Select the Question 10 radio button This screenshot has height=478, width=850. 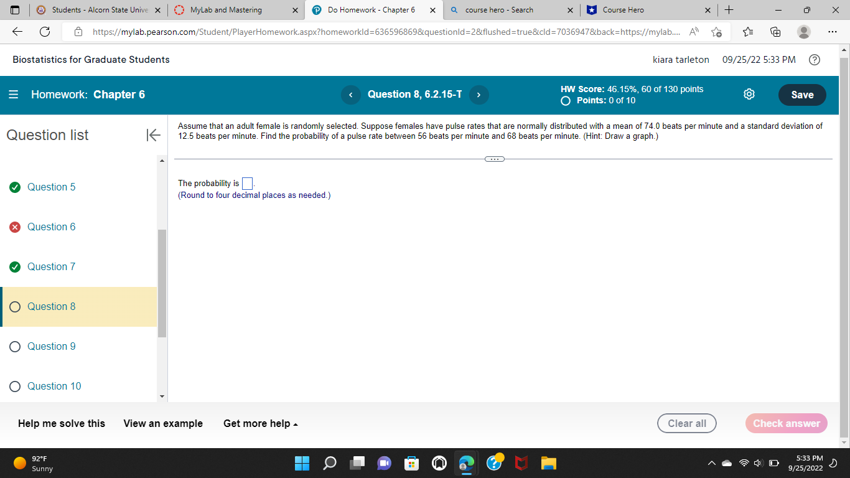point(15,386)
